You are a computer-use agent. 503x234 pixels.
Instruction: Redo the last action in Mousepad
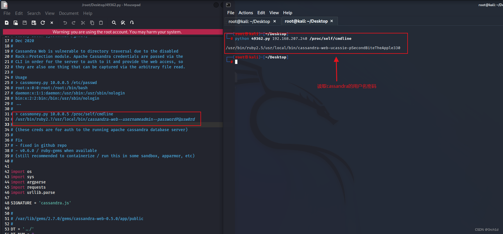pyautogui.click(x=74, y=23)
